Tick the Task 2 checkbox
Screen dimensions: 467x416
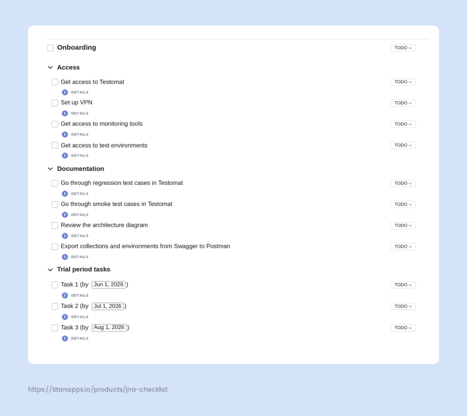click(x=55, y=306)
